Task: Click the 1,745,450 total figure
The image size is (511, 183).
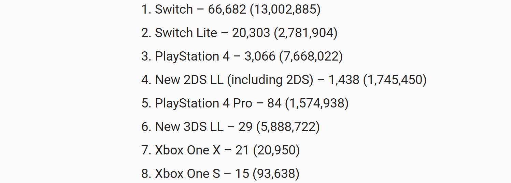Action: click(x=395, y=80)
